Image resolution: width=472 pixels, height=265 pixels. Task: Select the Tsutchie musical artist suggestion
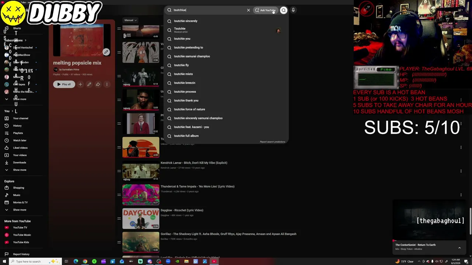(226, 30)
